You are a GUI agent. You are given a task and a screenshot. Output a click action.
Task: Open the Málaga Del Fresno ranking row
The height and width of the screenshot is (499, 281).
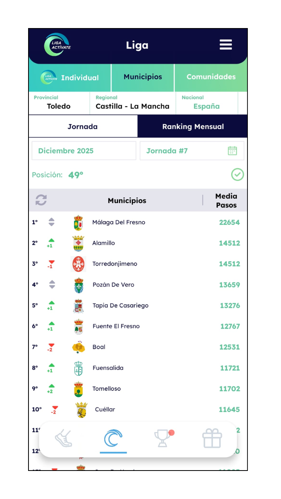(137, 223)
